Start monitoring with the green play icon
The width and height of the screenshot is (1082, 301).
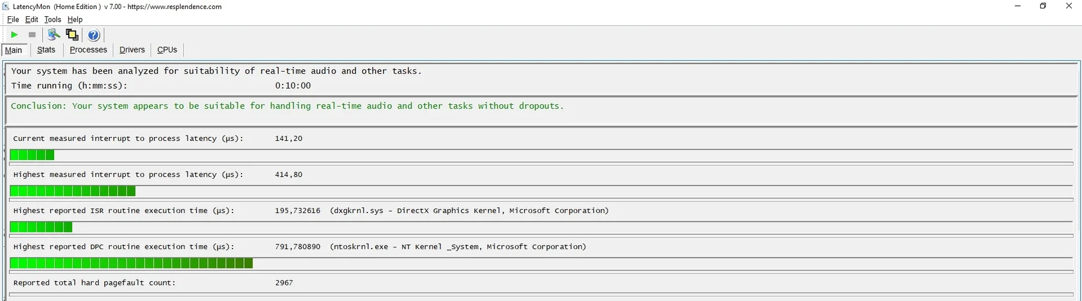14,35
